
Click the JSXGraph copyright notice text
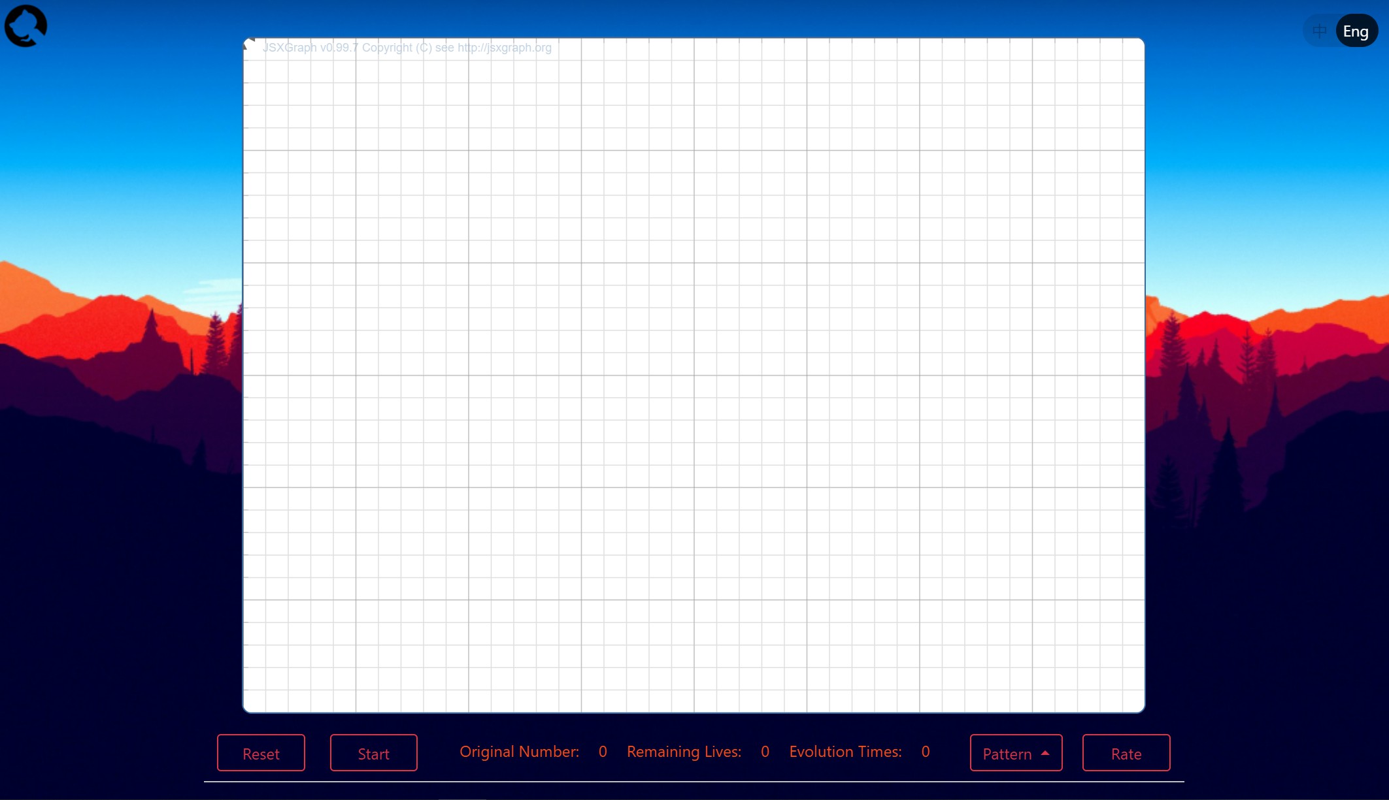tap(407, 48)
